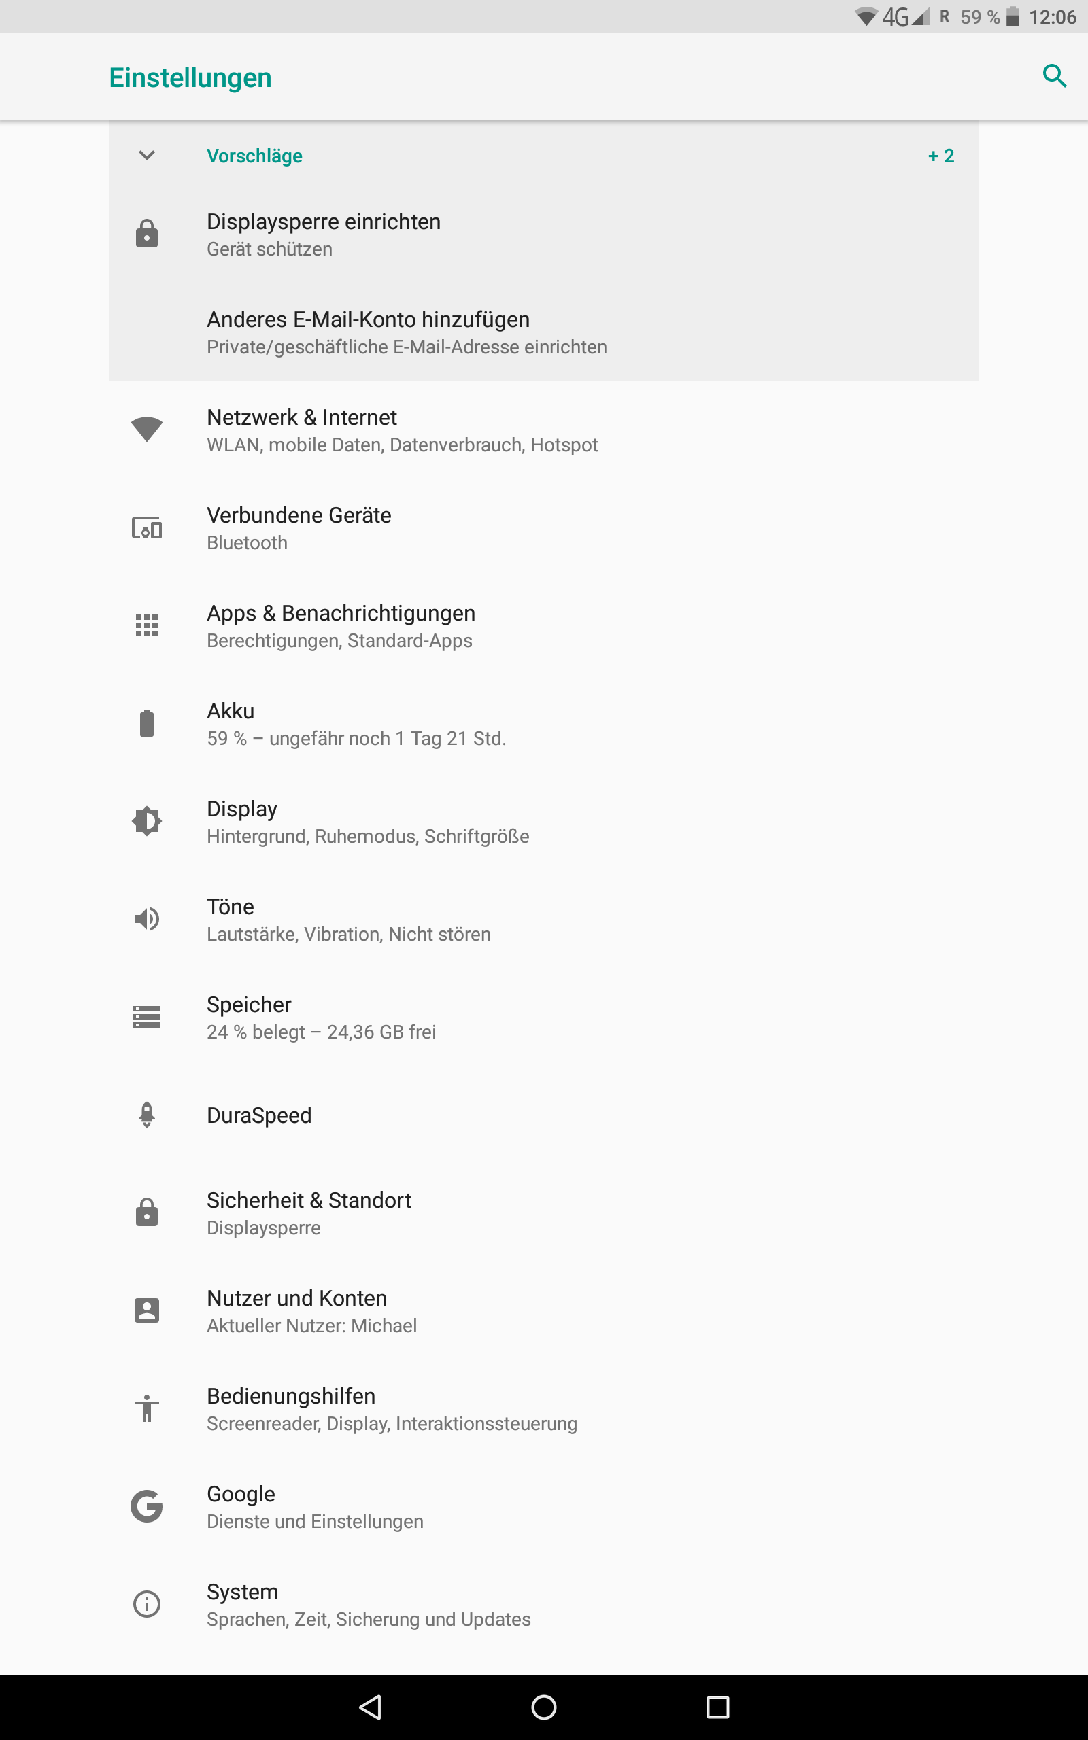
Task: Tap the Display brightness icon
Action: [147, 821]
